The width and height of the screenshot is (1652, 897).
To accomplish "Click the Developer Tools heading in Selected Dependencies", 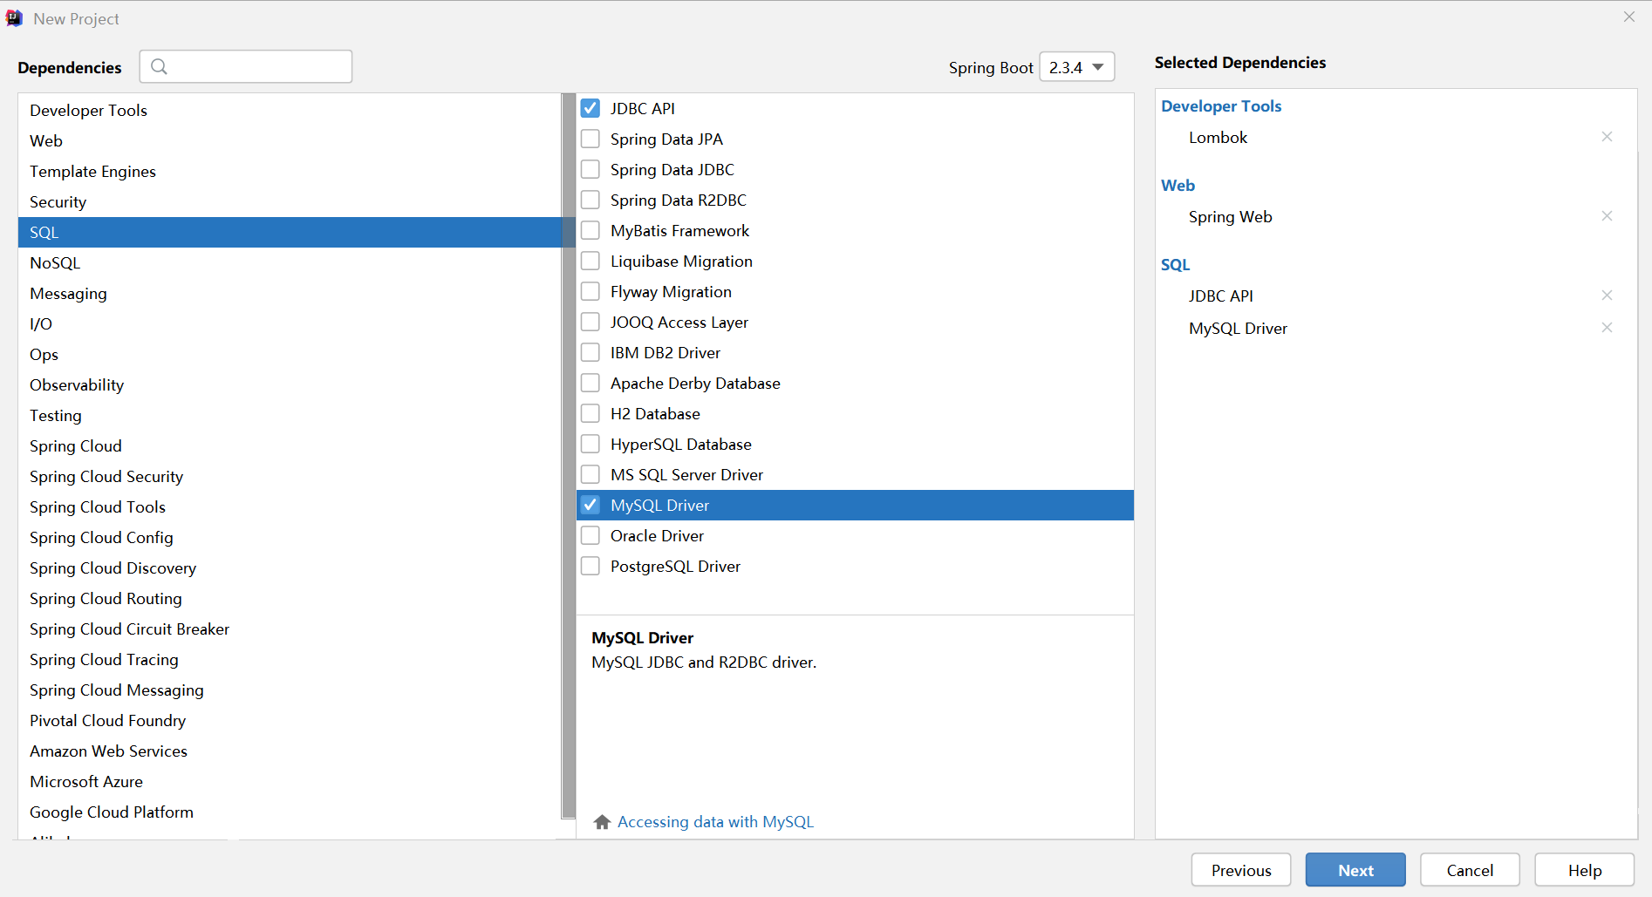I will click(1221, 106).
